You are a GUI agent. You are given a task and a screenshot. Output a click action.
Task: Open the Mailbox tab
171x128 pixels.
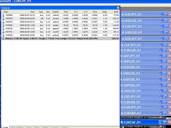pos(46,127)
